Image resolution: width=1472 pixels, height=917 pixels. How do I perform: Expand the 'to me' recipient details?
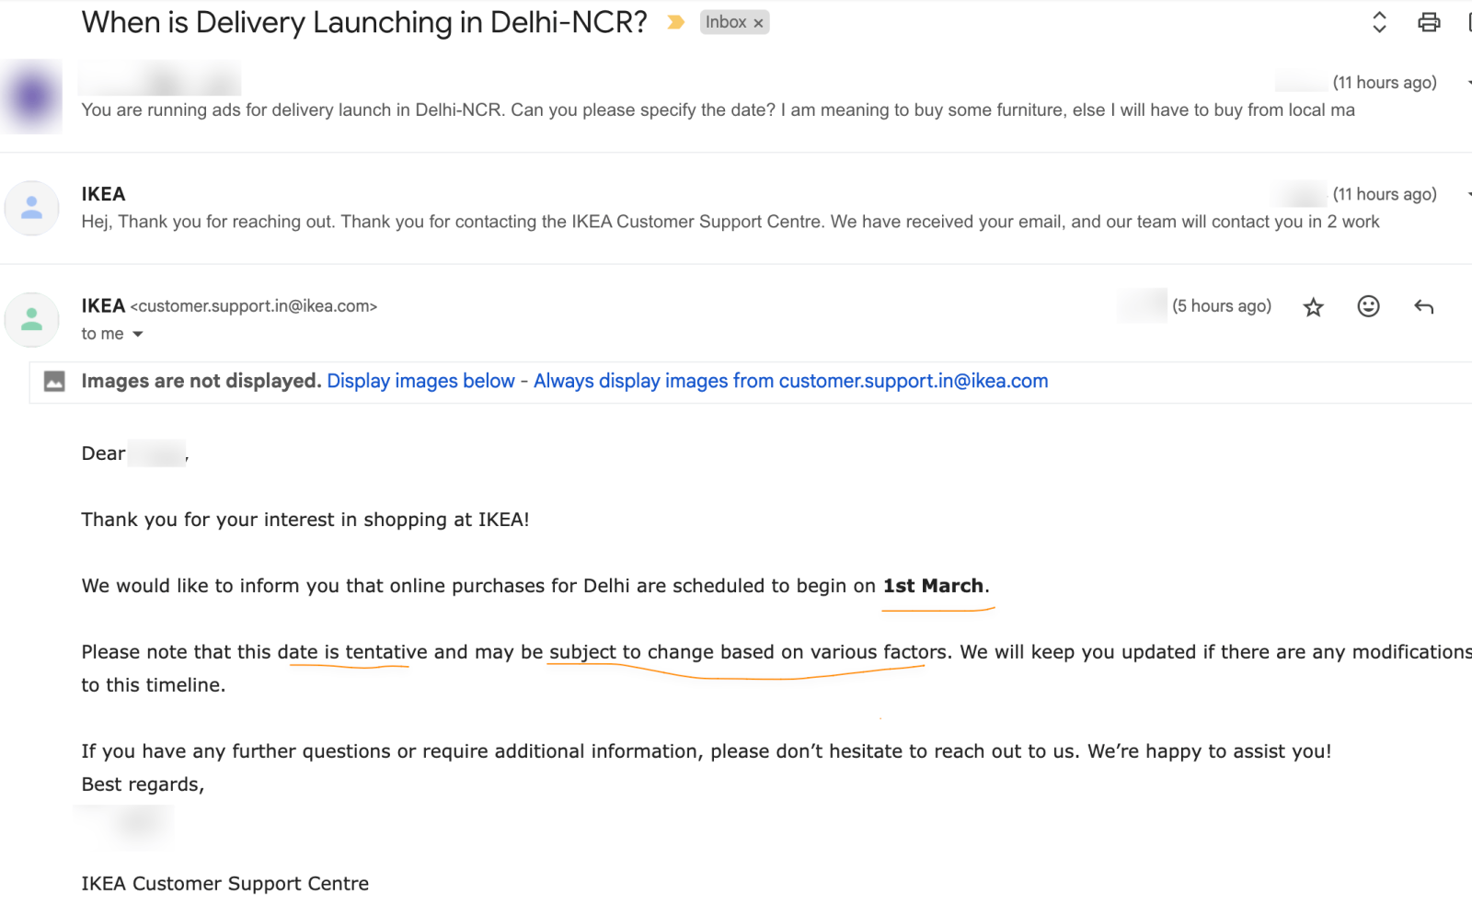(137, 334)
